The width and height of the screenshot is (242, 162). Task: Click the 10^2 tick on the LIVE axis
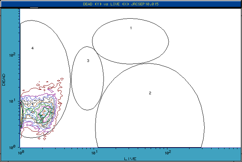(x=167, y=152)
